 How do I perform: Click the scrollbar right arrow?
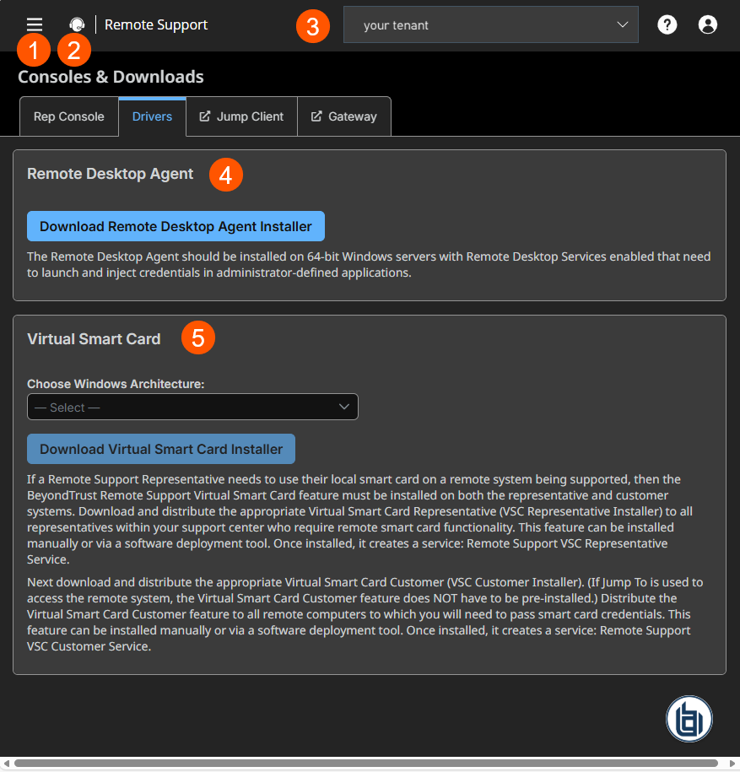coord(732,763)
